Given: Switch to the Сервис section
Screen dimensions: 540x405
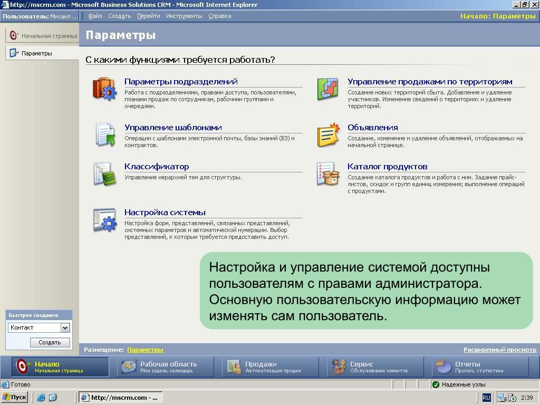Looking at the screenshot, I should (x=375, y=367).
